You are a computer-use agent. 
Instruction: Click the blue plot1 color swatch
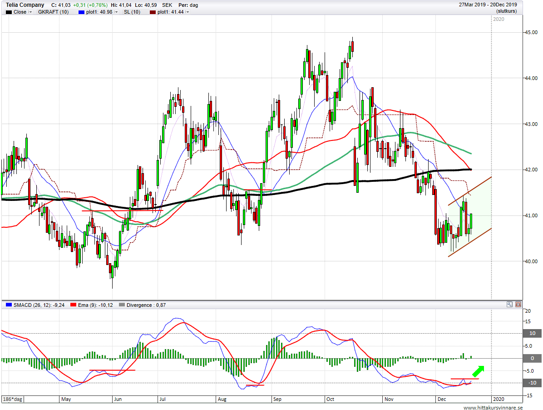point(81,12)
